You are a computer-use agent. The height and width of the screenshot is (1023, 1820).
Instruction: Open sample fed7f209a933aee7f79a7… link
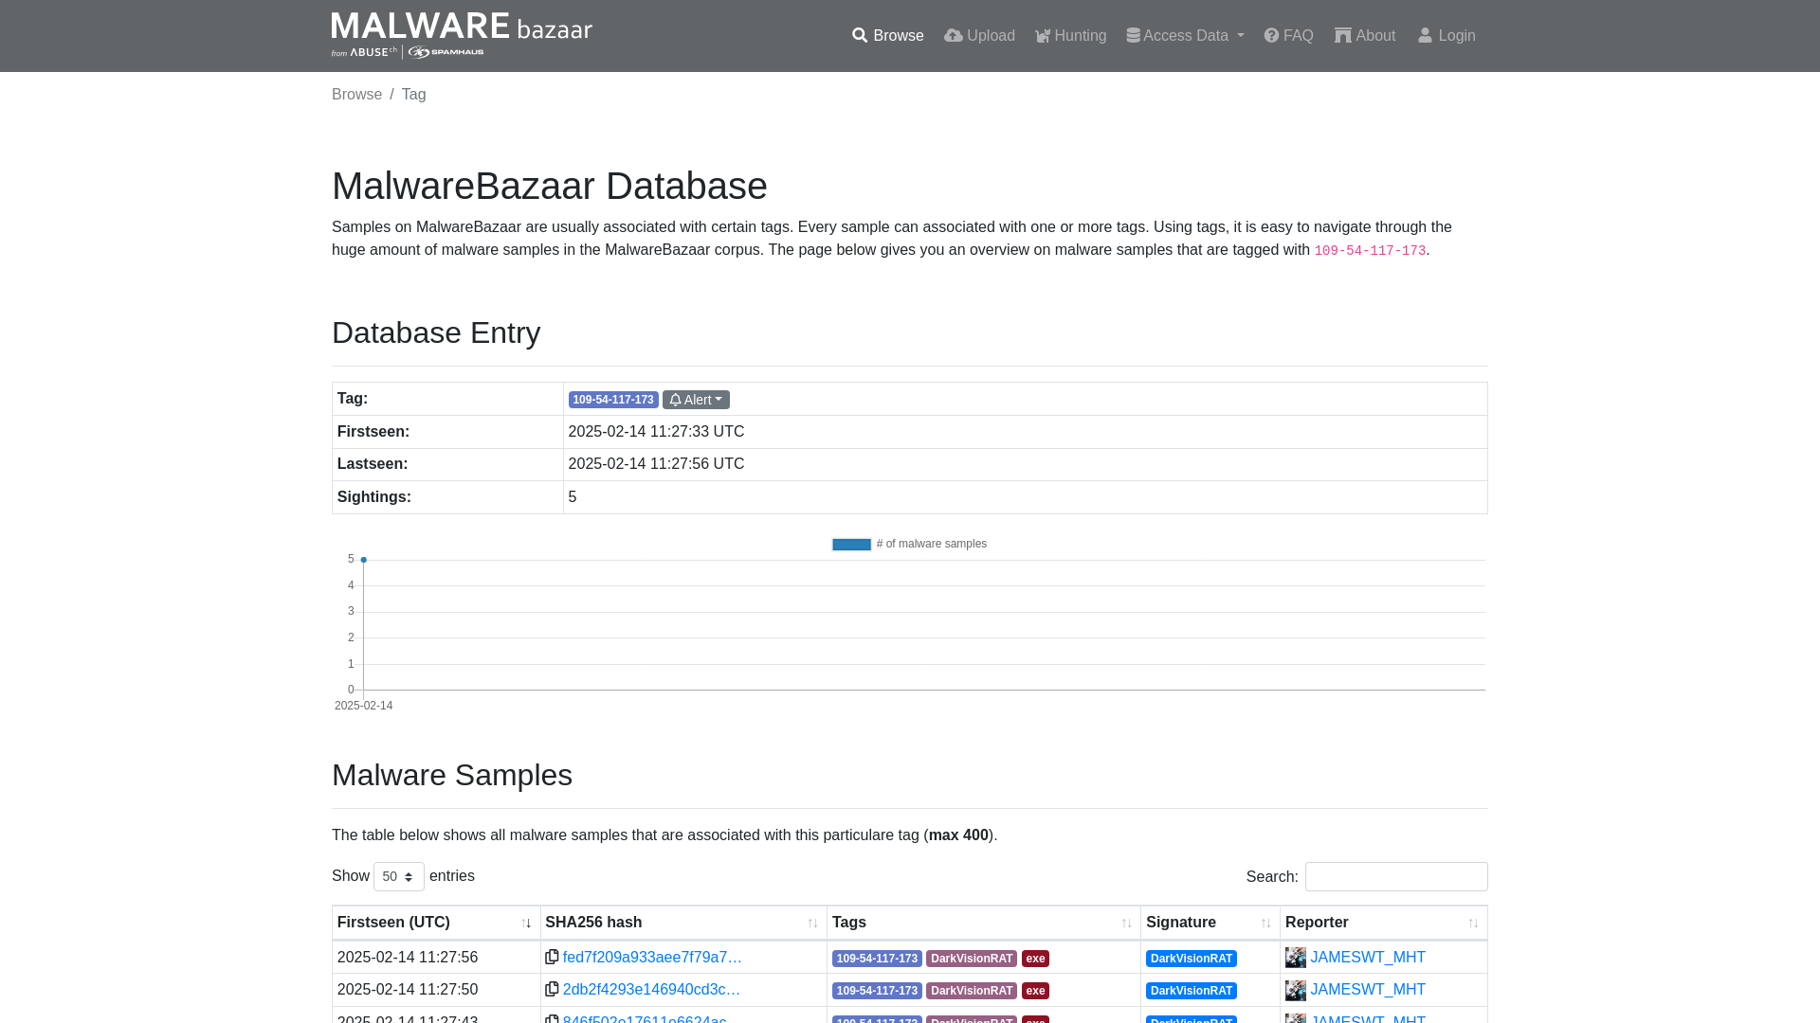pos(652,958)
